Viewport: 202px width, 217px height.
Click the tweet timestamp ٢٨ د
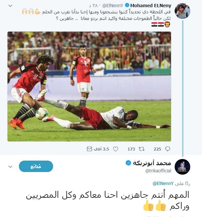pyautogui.click(x=93, y=6)
